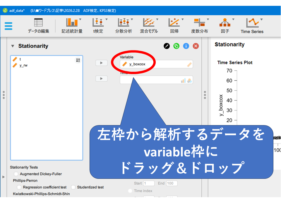This screenshot has width=281, height=210.
Task: Open the t検定 analysis menu
Action: click(98, 26)
